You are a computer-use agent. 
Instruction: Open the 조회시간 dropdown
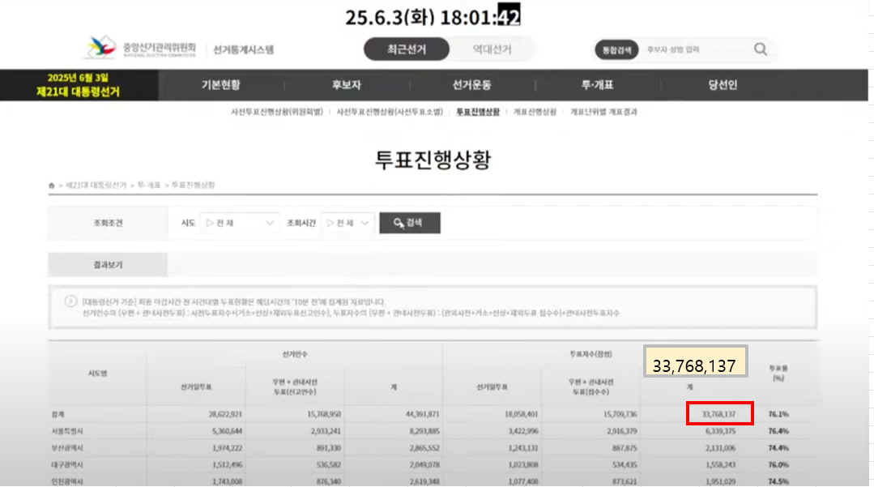347,223
